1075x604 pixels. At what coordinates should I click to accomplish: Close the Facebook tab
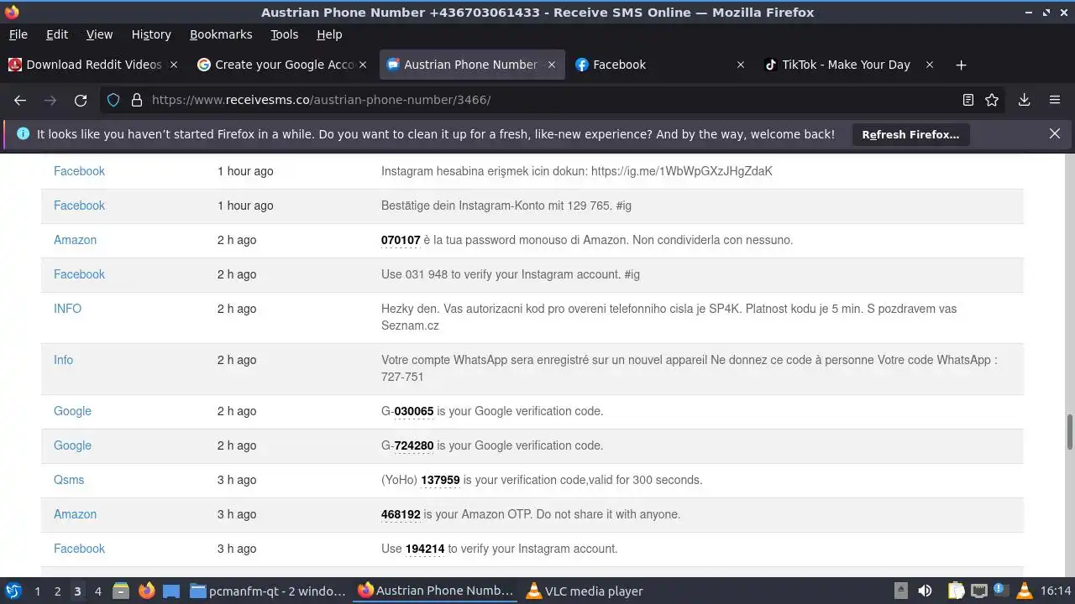click(741, 65)
